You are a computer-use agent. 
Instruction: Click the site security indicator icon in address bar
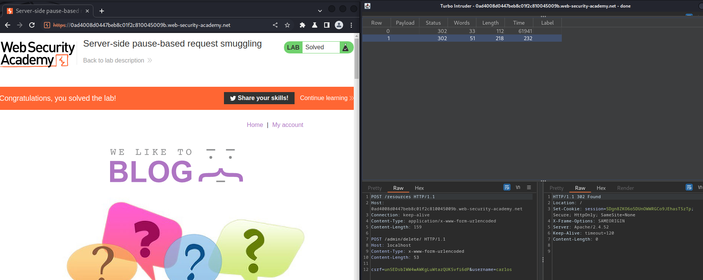(x=47, y=25)
